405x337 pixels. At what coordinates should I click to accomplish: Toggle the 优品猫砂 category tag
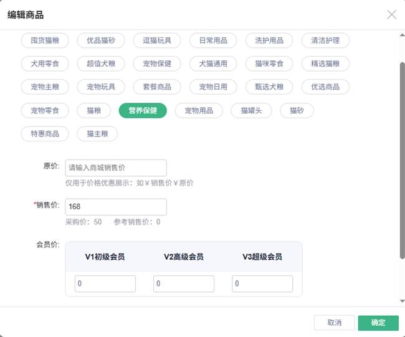[101, 40]
